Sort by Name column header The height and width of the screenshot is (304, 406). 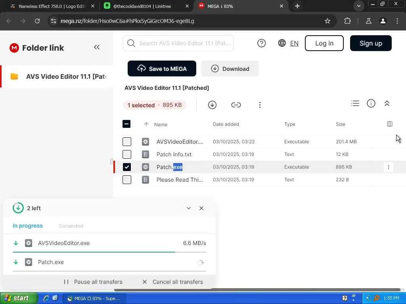pyautogui.click(x=161, y=125)
